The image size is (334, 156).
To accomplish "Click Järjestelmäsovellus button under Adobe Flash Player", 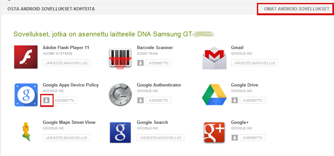I will tap(66, 63).
